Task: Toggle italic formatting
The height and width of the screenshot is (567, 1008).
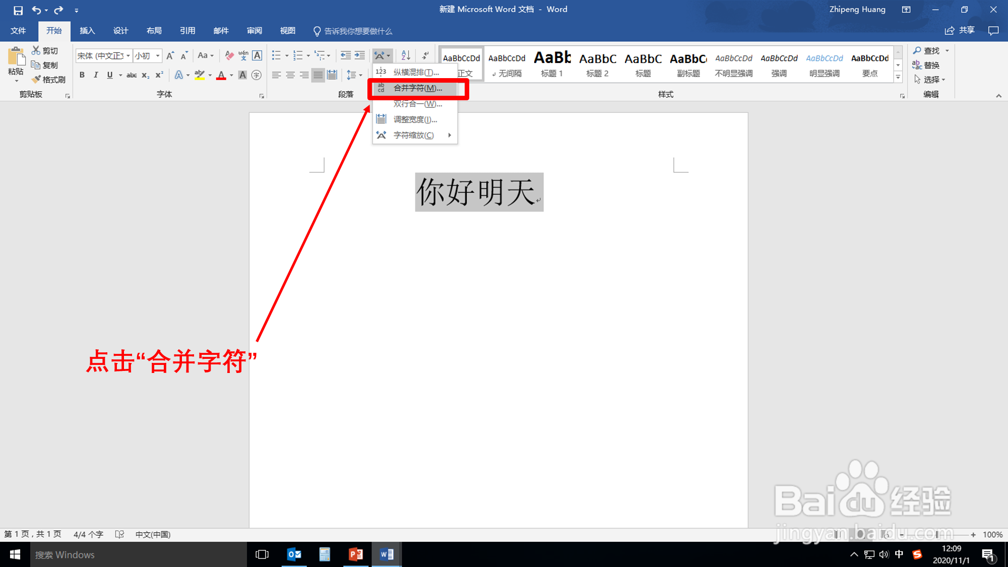Action: pyautogui.click(x=96, y=75)
